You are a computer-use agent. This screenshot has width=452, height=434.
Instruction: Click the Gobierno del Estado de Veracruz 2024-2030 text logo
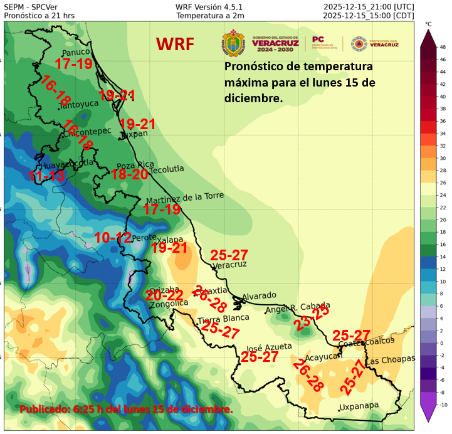276,44
